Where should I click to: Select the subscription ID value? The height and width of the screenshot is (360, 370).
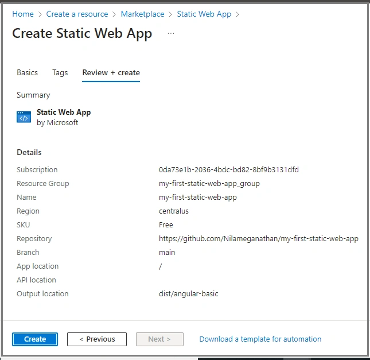(229, 169)
